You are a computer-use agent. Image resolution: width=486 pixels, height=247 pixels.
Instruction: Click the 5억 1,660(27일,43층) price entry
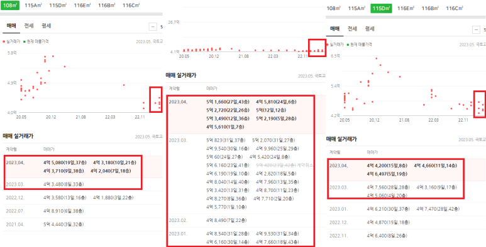tap(228, 102)
